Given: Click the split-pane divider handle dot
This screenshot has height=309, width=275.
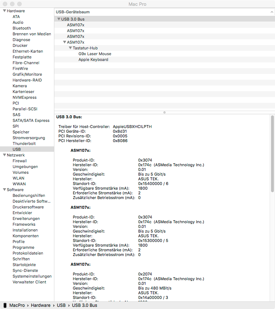Looking at the screenshot, I should click(164, 112).
